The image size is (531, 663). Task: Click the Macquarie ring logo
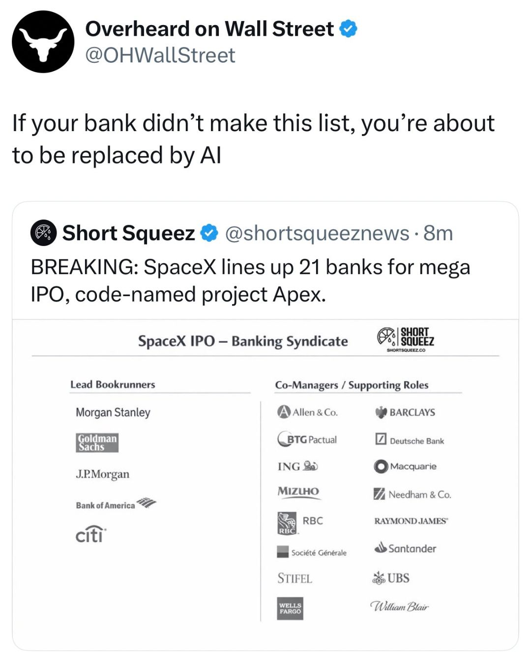tap(381, 466)
